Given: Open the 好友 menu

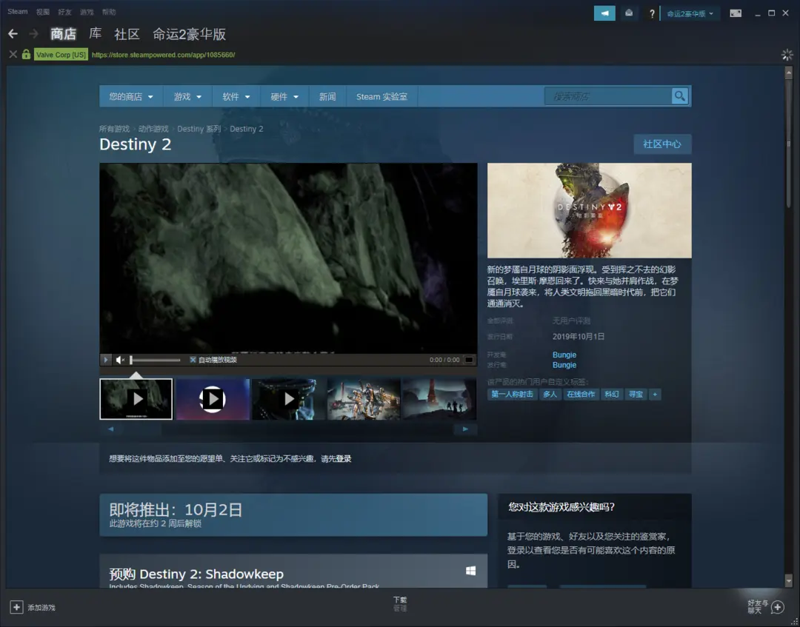Looking at the screenshot, I should point(64,12).
